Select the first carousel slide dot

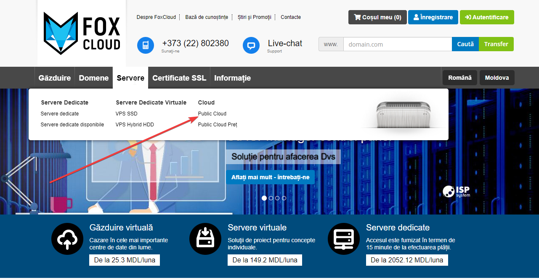point(264,198)
